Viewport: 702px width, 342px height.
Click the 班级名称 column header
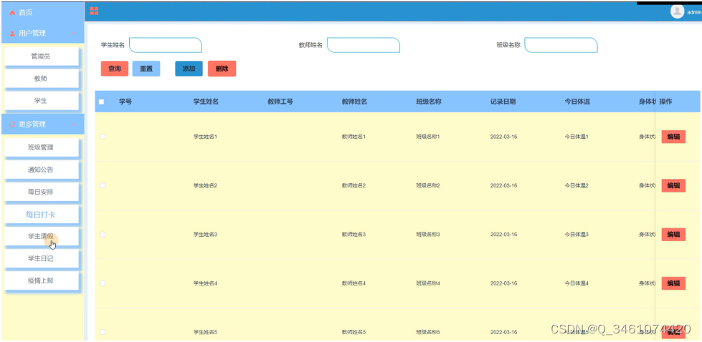pyautogui.click(x=429, y=102)
